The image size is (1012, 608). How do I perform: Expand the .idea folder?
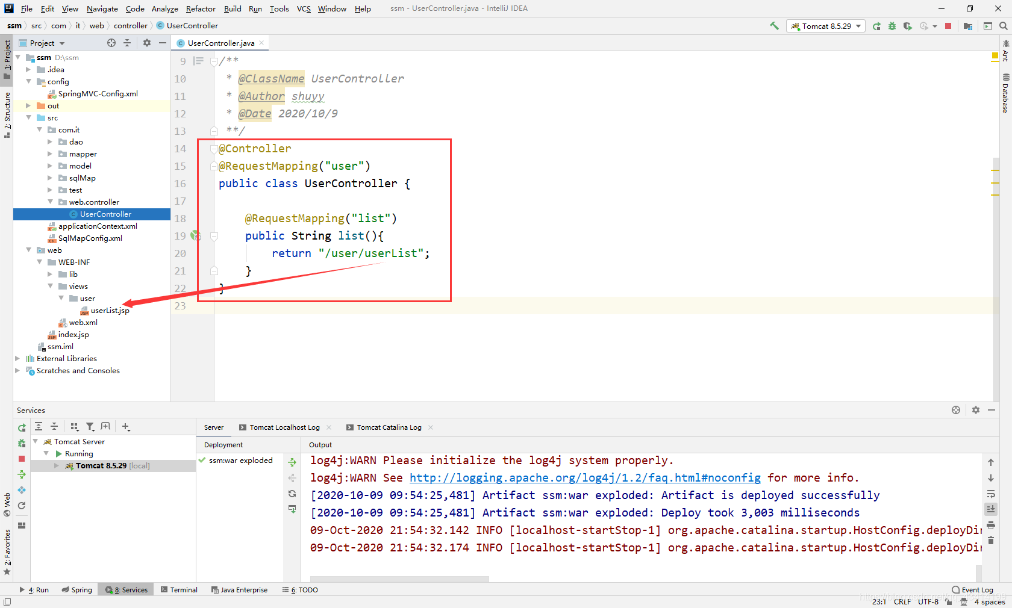point(28,69)
